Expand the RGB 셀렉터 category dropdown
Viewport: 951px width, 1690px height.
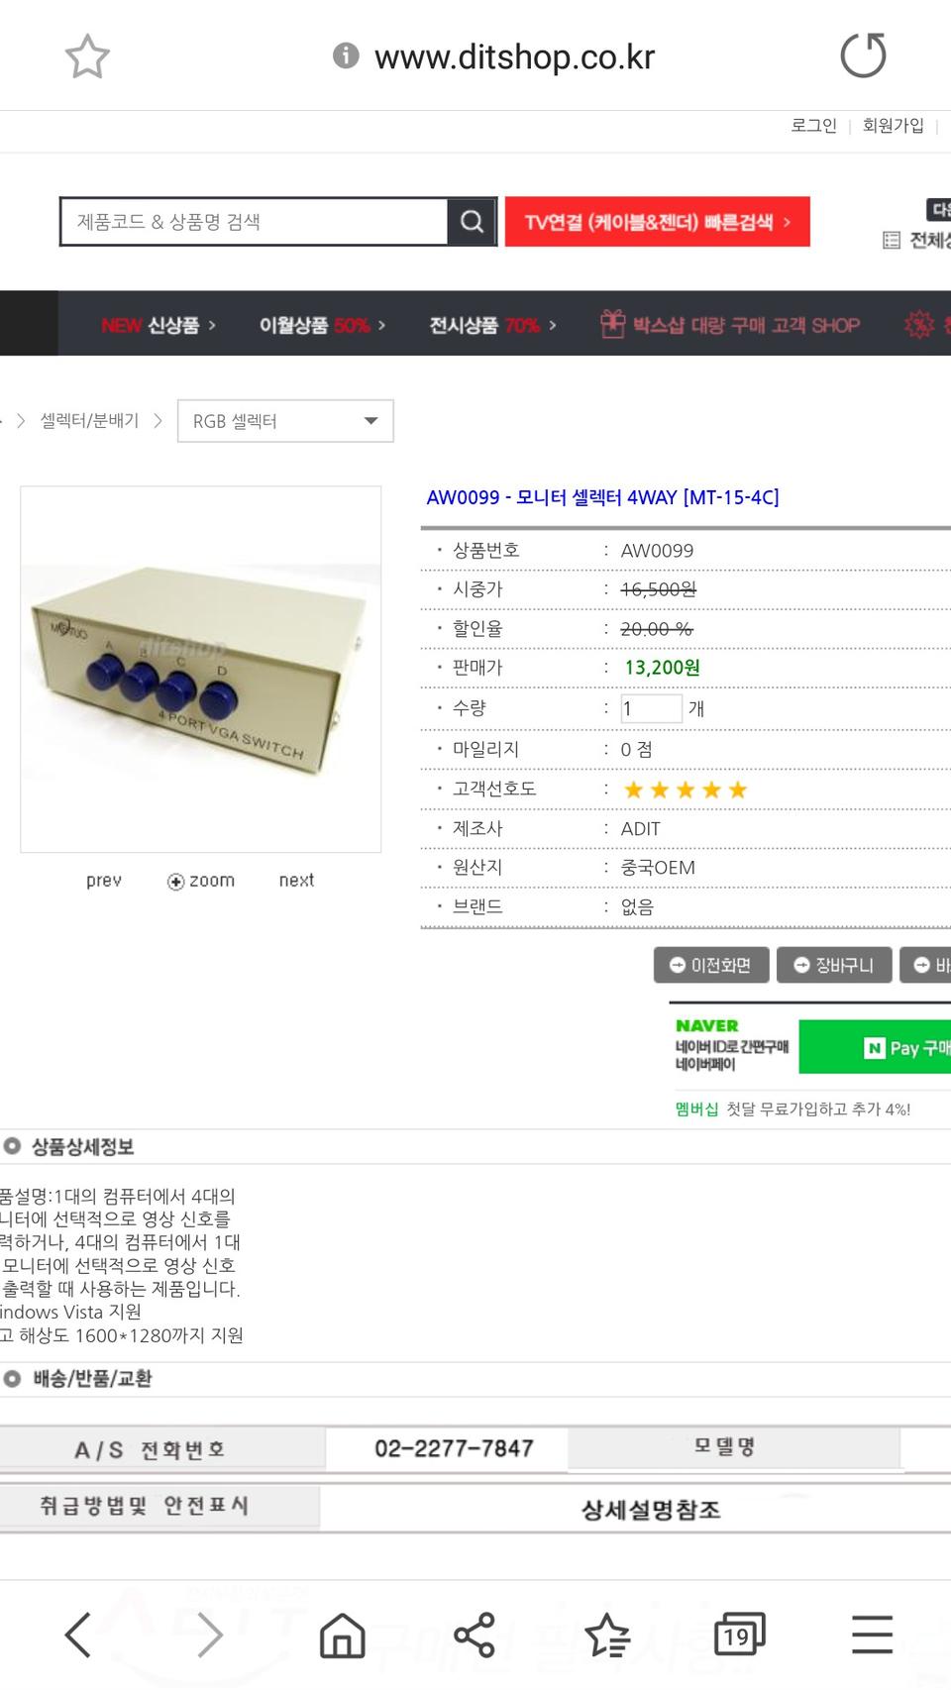coord(285,421)
